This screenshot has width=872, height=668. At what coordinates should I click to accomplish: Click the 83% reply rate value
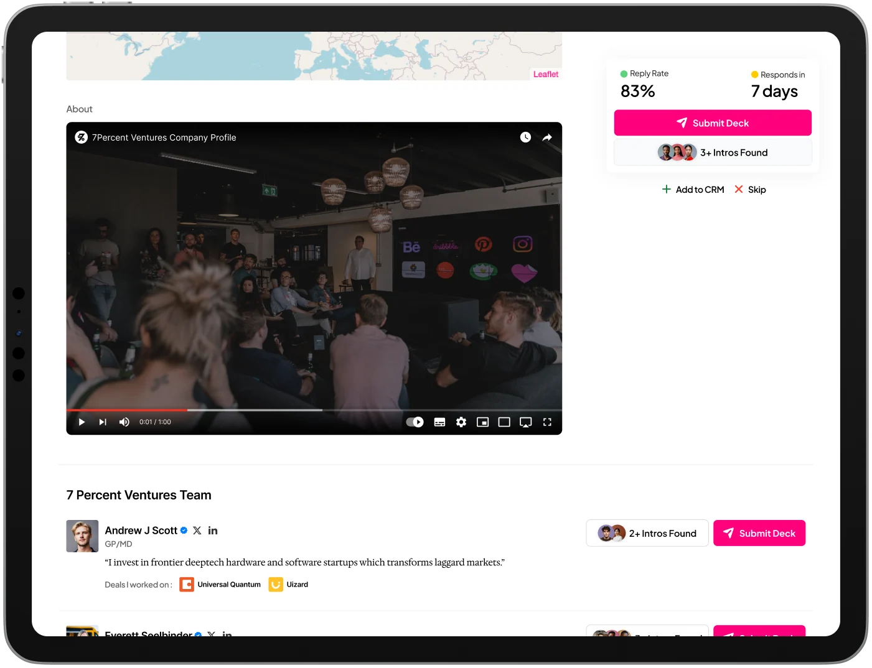(x=638, y=91)
